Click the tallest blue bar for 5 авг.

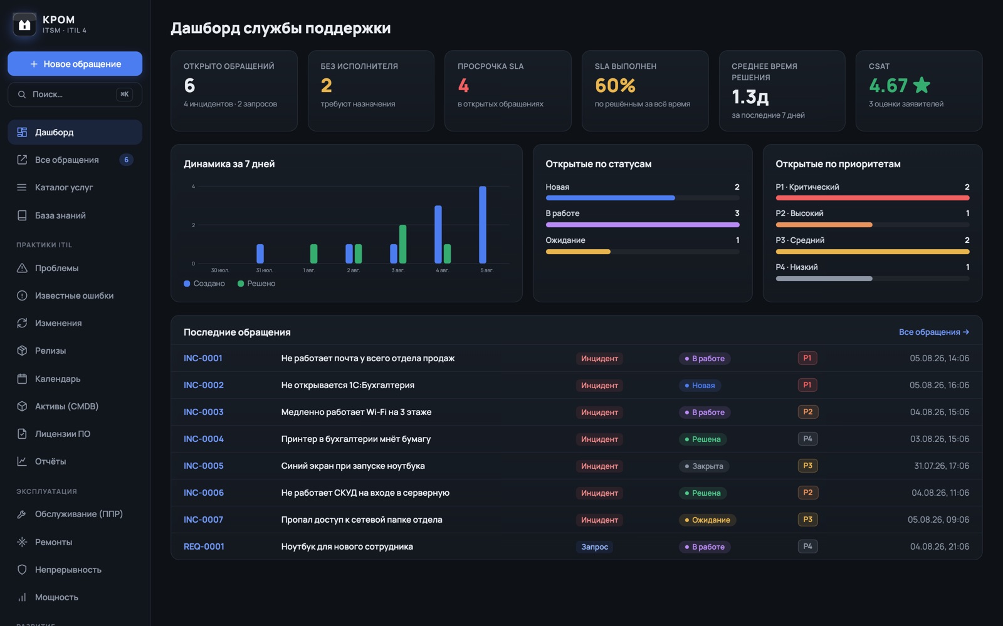(x=483, y=225)
